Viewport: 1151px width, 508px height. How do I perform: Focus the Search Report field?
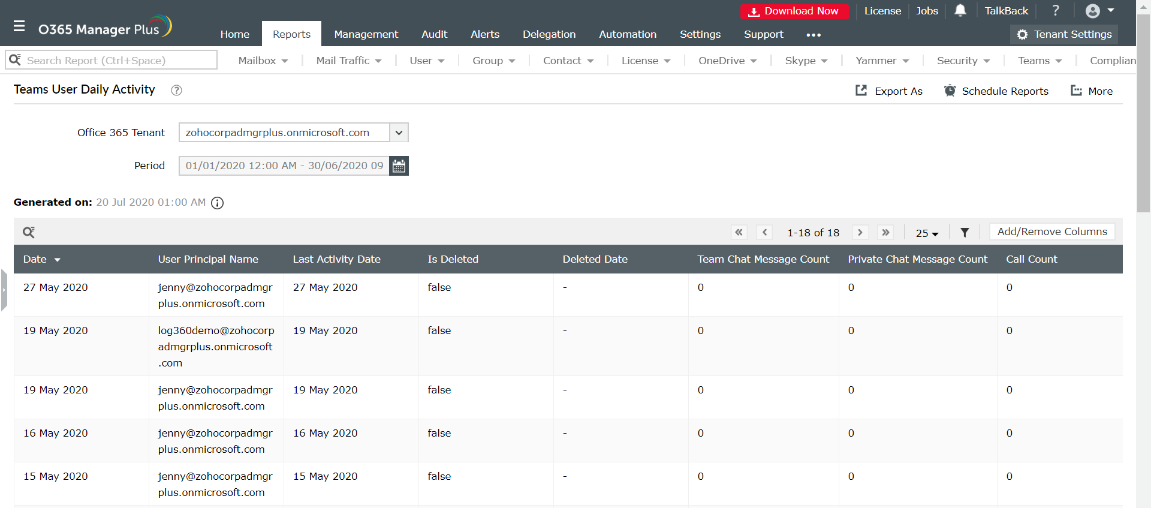pyautogui.click(x=112, y=60)
